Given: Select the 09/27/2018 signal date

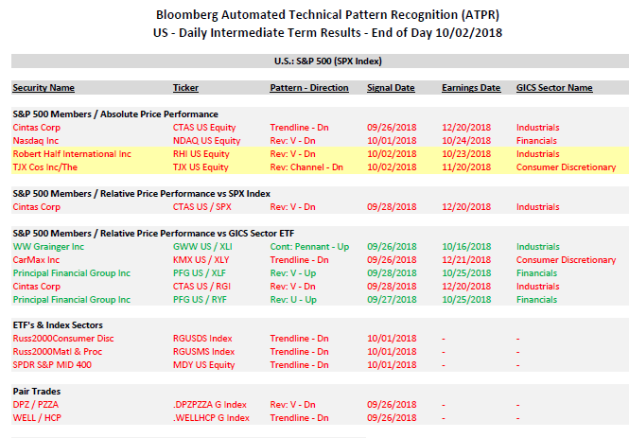Looking at the screenshot, I should tap(392, 300).
